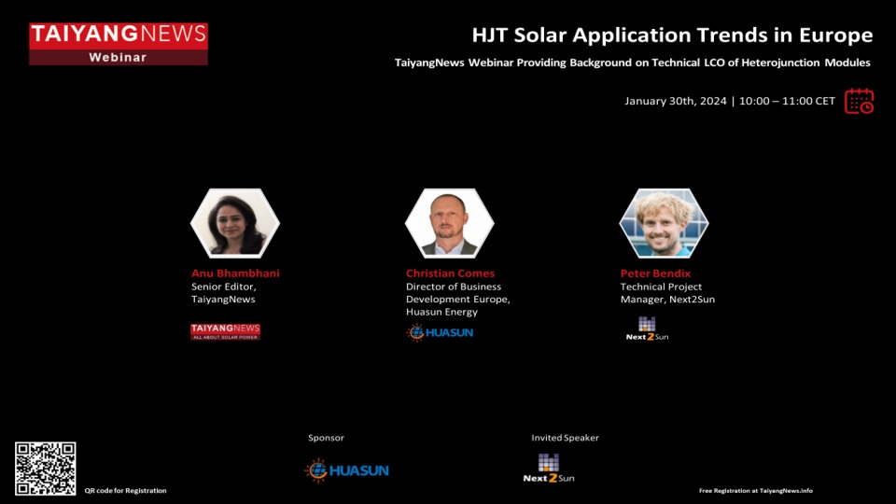Image resolution: width=896 pixels, height=504 pixels.
Task: Click the title HJT Solar Application Trends in Europe
Action: 672,35
